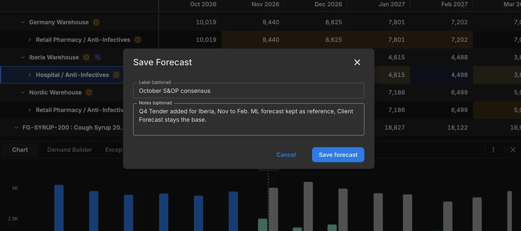This screenshot has width=521, height=231.
Task: Expand Retail Pharmacy row under Germany Warehouse
Action: pos(30,40)
